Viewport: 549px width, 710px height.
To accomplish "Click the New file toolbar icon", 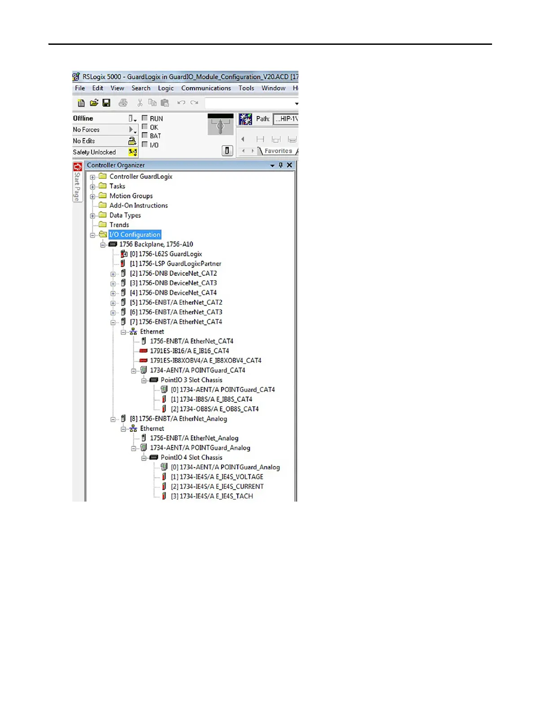I will click(81, 103).
